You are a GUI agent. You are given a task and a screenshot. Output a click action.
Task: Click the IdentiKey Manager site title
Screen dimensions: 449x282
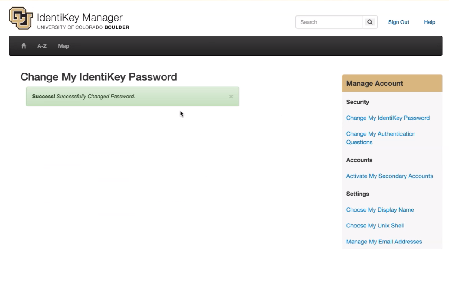tap(80, 18)
